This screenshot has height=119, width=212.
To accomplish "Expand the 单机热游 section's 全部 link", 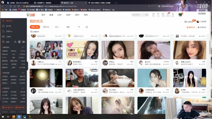I will coord(23,73).
